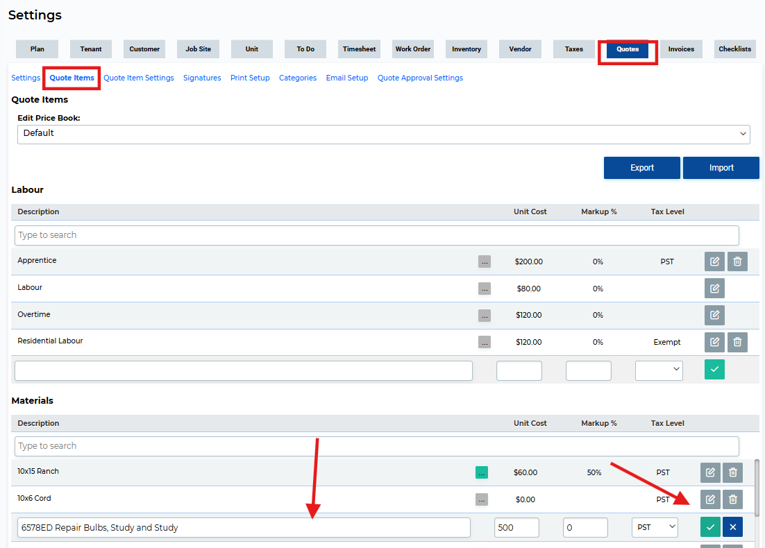The height and width of the screenshot is (548, 765).
Task: Open the To Do settings tab
Action: pos(305,49)
